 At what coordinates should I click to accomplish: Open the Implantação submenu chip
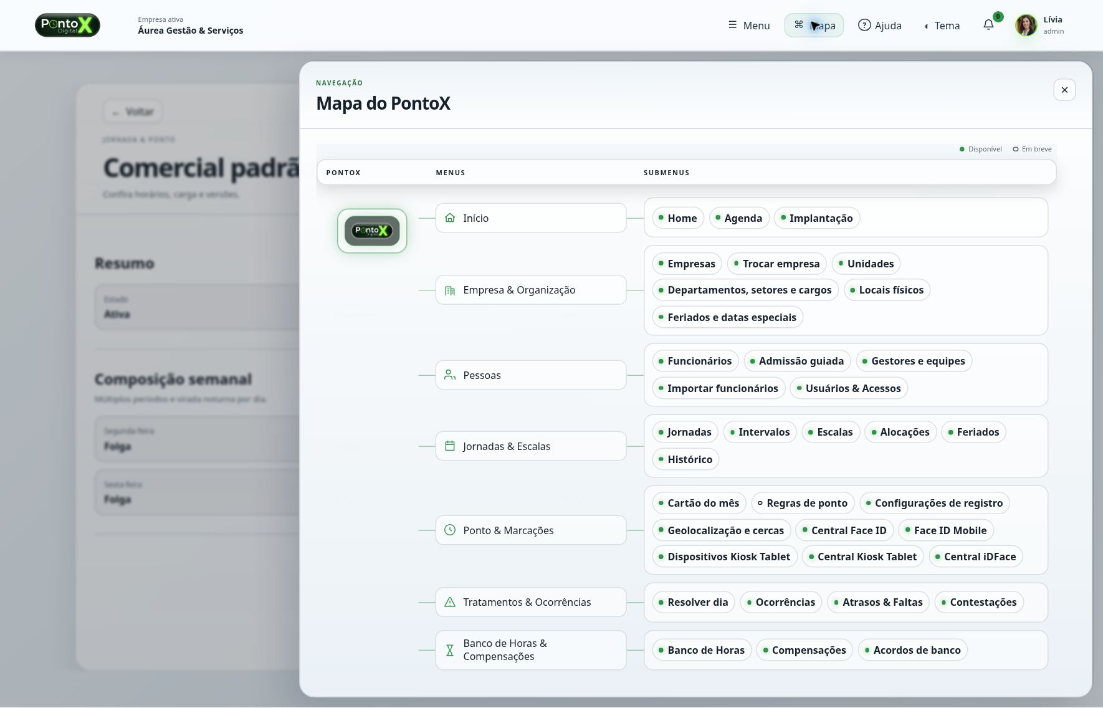pos(817,218)
